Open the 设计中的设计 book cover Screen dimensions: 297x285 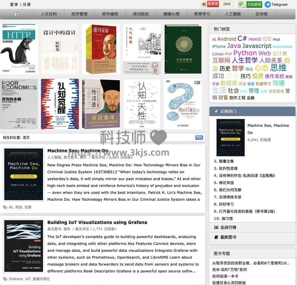[60, 49]
